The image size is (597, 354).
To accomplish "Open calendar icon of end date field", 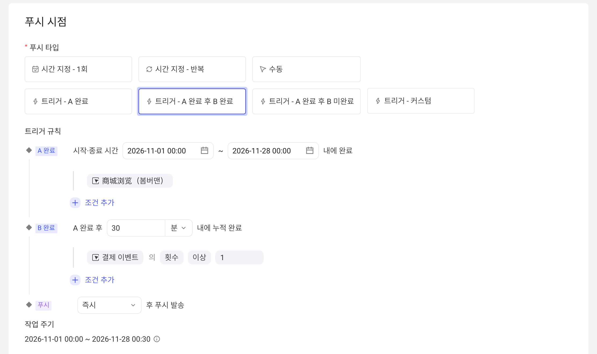I will (x=310, y=151).
